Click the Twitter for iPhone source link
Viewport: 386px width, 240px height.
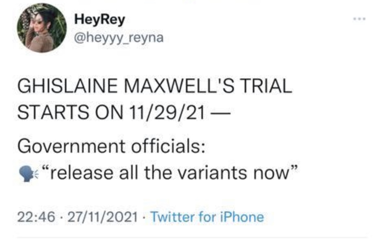click(207, 217)
